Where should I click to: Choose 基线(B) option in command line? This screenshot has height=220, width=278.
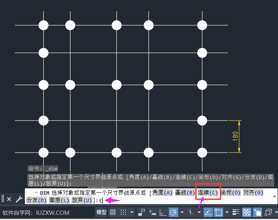[185, 193]
